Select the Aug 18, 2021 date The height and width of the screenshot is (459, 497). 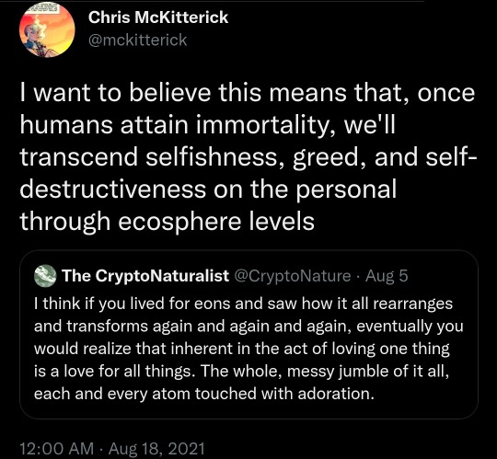point(156,449)
